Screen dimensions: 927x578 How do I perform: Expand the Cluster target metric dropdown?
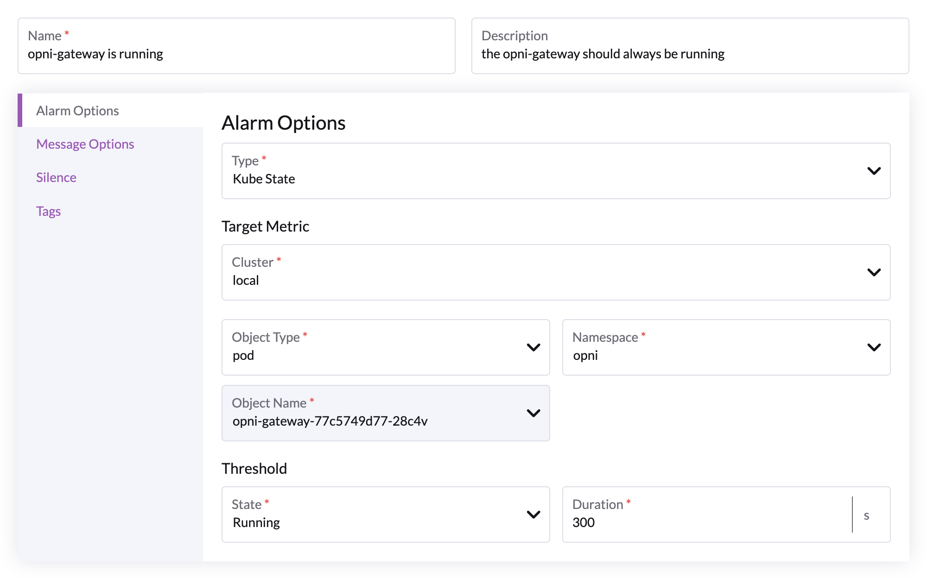click(x=874, y=271)
